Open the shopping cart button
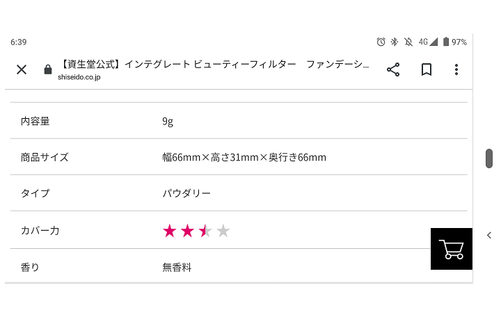Viewport: 501px width, 333px height. click(451, 249)
